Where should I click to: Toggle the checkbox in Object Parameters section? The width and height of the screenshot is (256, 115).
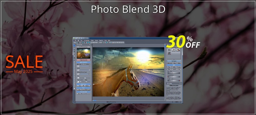coord(85,64)
